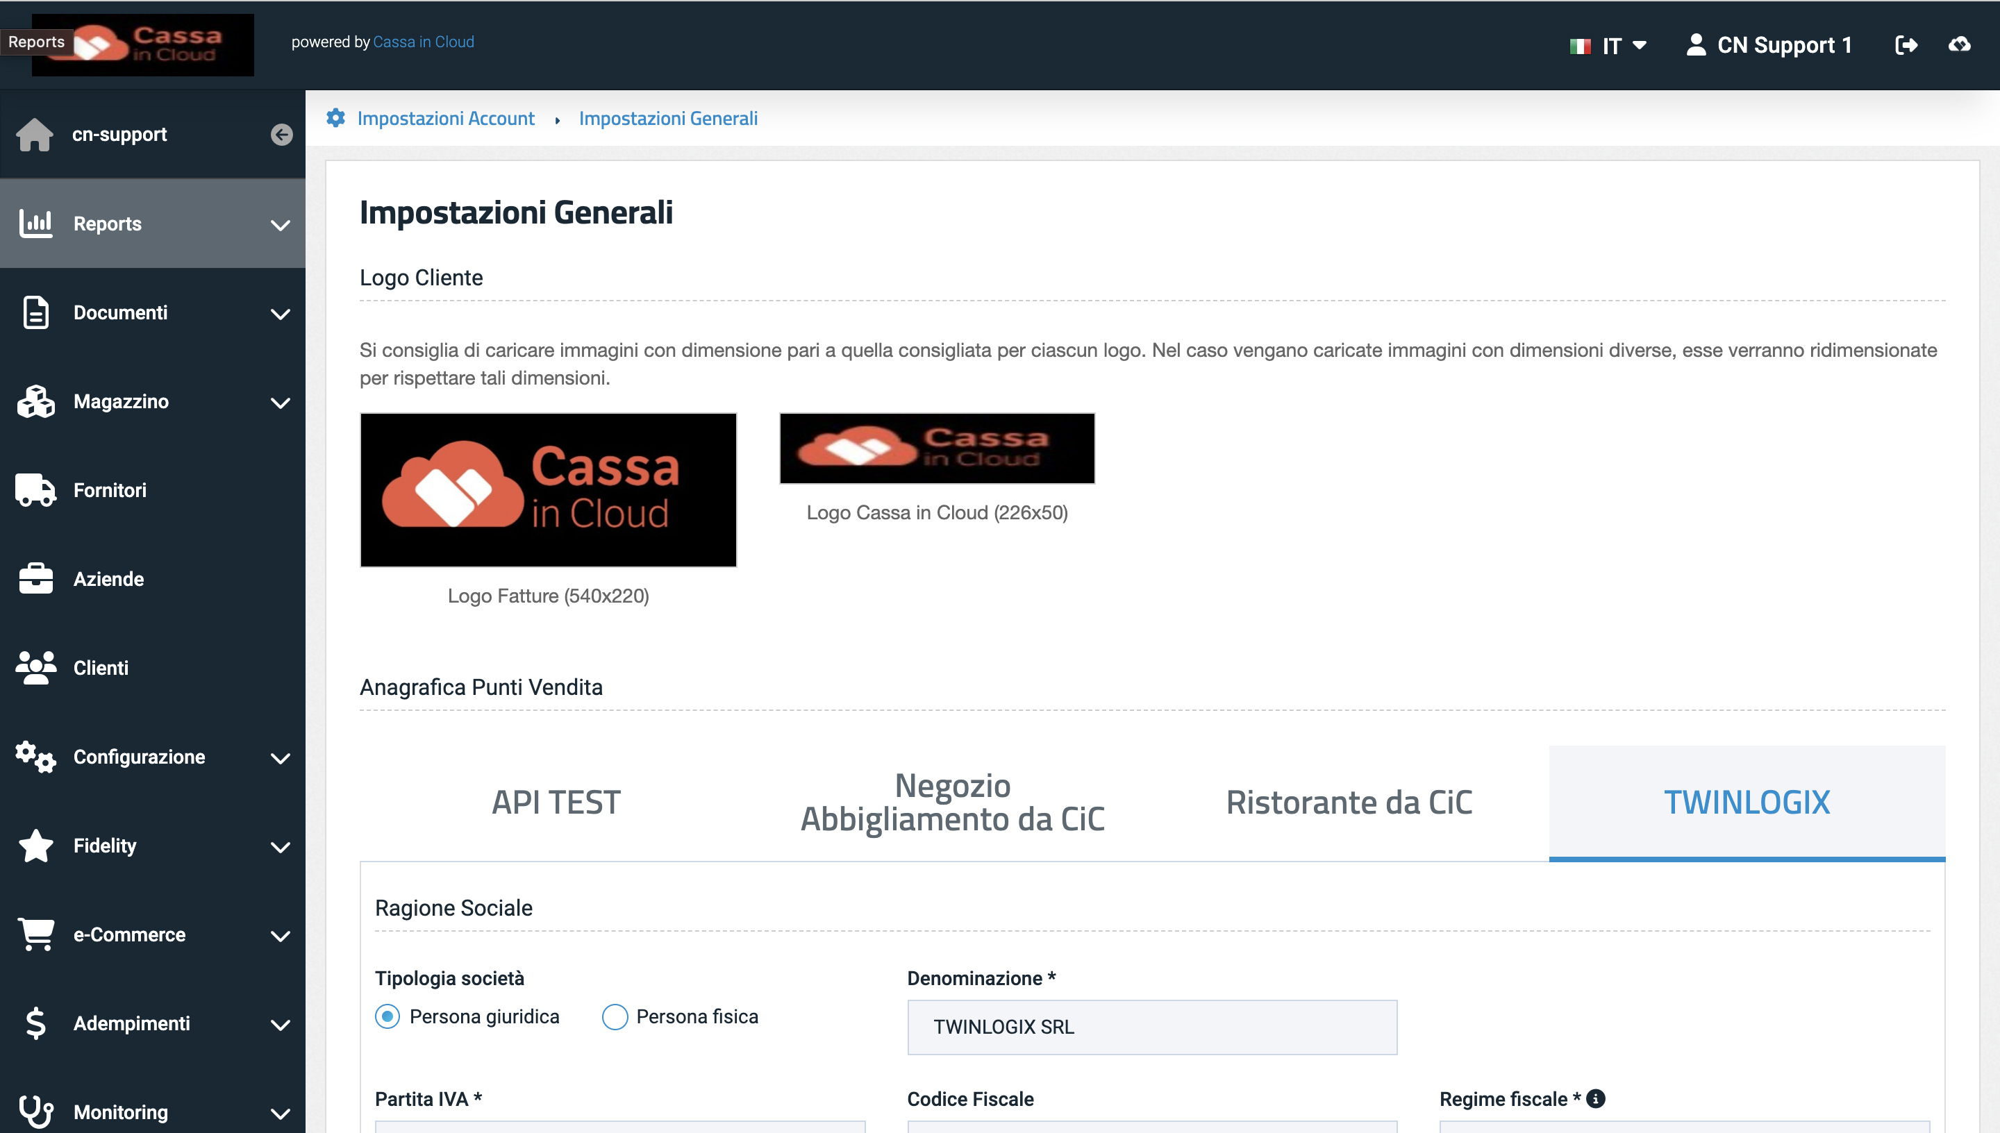
Task: Click the Fornitori truck icon
Action: click(x=36, y=490)
